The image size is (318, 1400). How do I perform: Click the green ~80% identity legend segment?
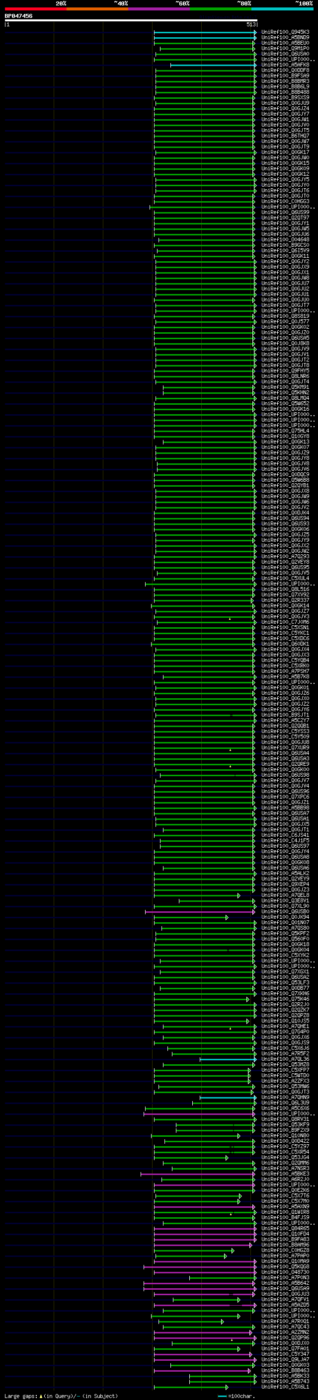pos(221,9)
